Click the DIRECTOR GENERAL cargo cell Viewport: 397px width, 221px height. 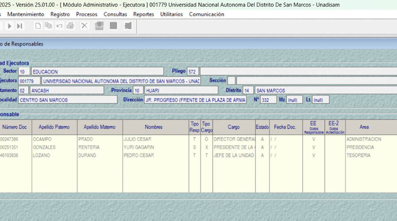tap(234, 139)
